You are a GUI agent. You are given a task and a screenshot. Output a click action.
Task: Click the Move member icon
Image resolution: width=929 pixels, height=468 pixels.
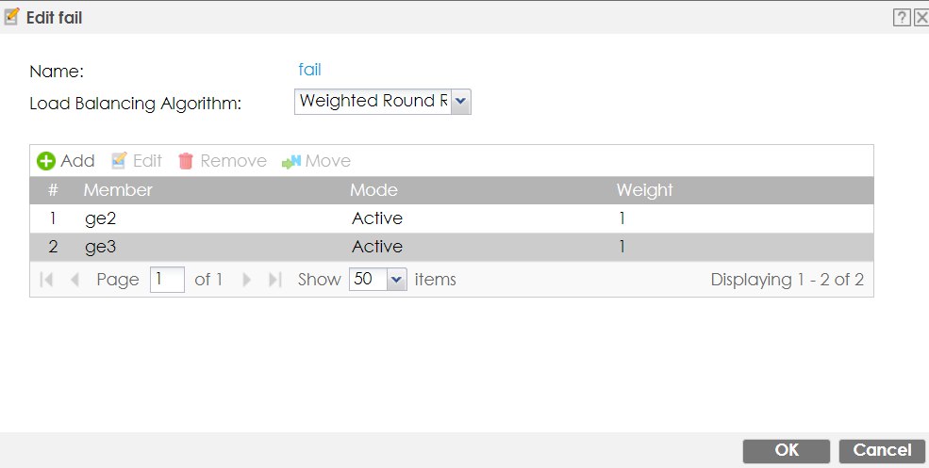click(x=291, y=161)
